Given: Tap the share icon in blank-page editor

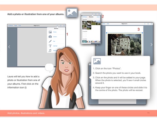Looking at the screenshot, I should [64, 26].
